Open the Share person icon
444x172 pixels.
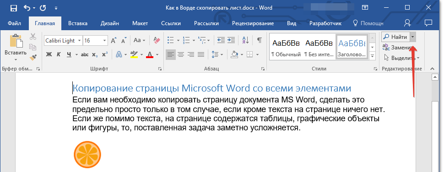coord(408,23)
